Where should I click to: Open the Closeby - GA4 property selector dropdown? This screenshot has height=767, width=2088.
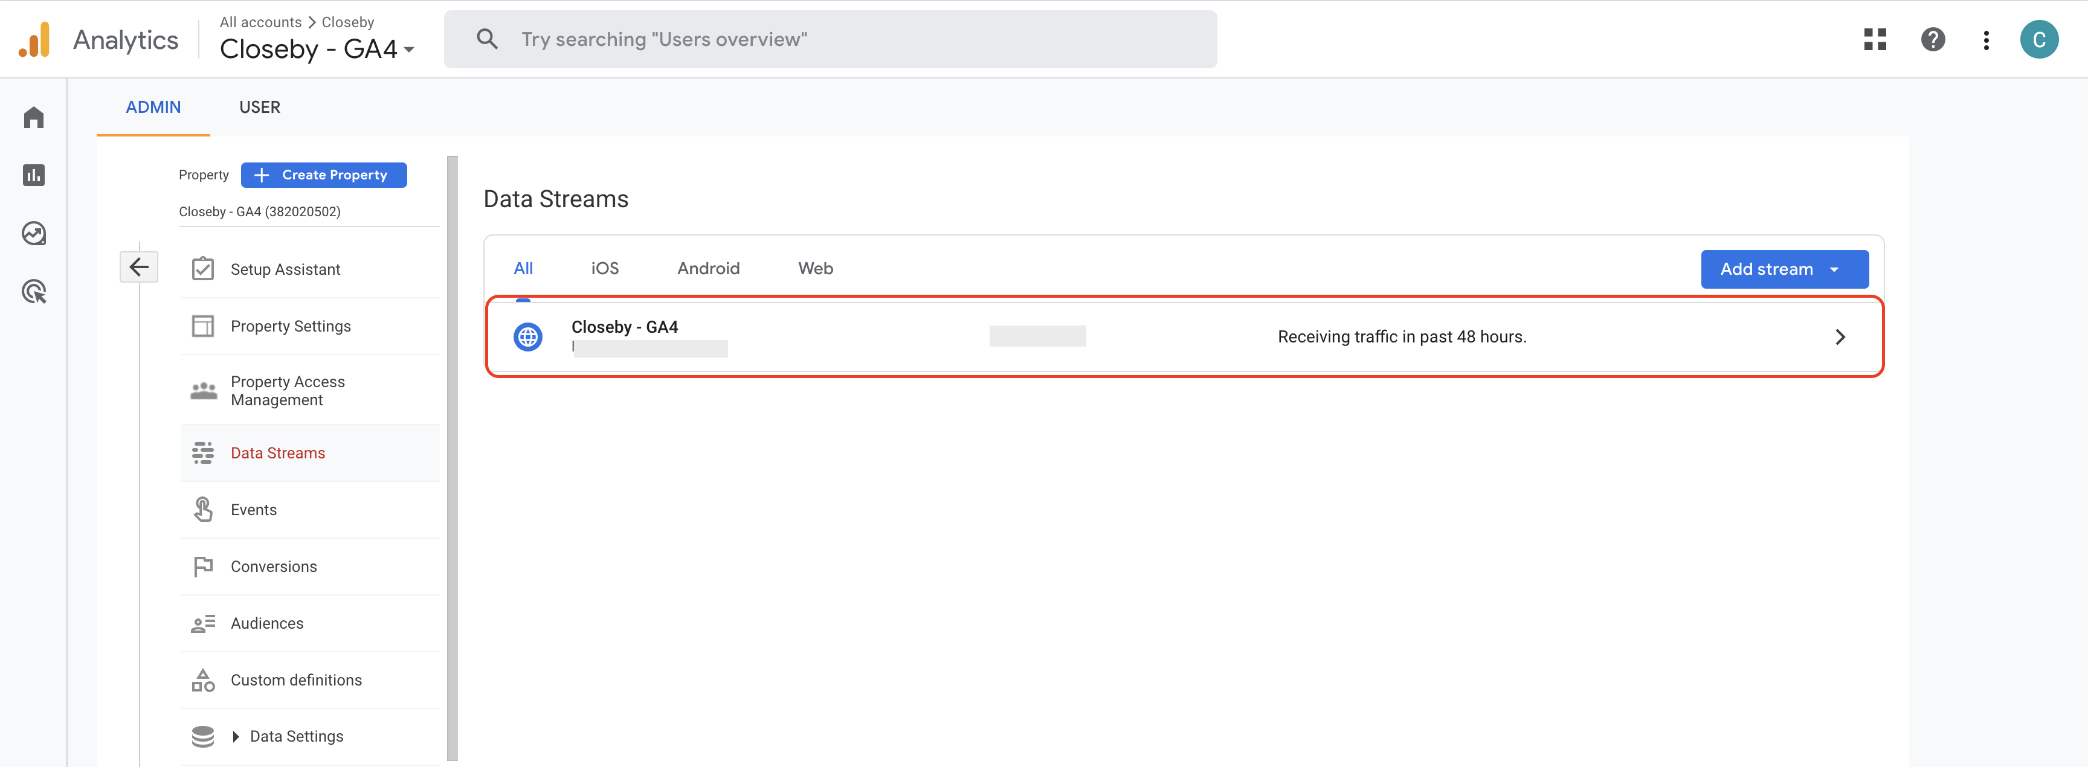pos(317,48)
